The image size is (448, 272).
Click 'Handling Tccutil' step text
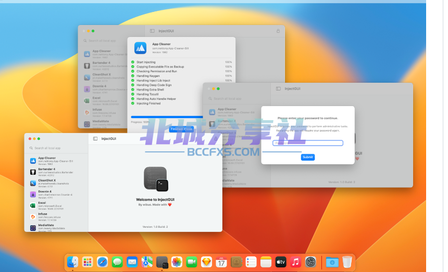[x=147, y=94]
